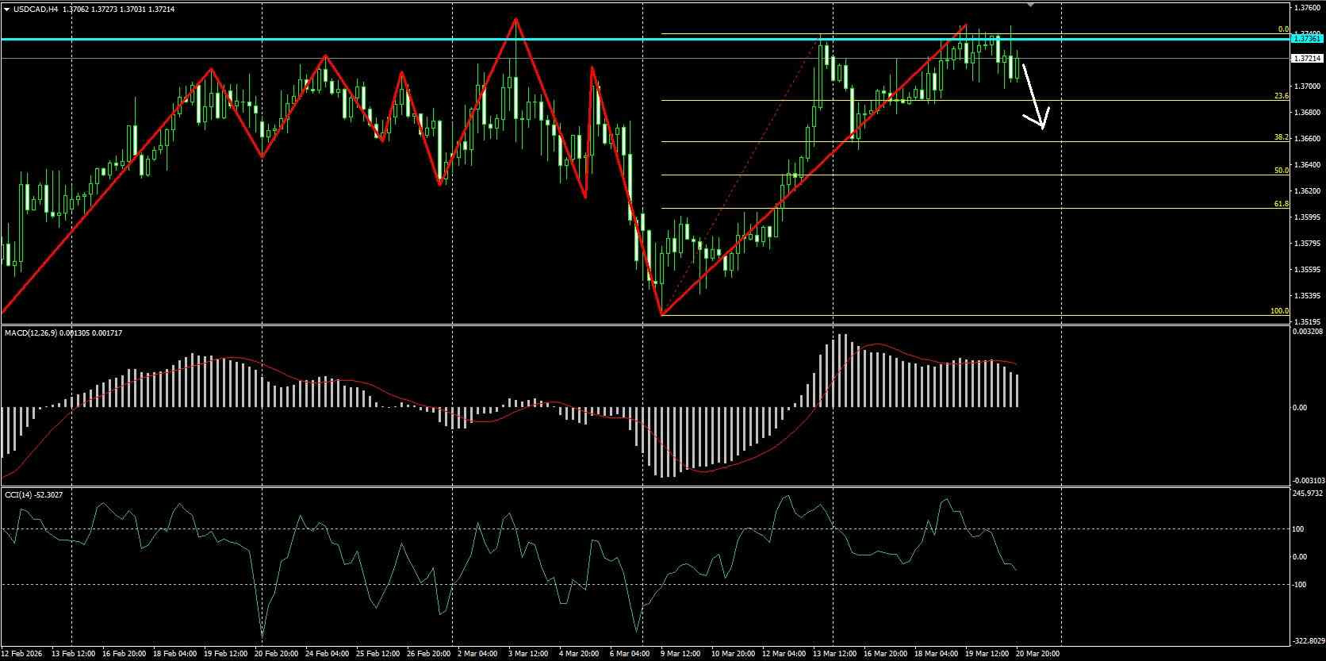Click the Fibonacci 0.0 level label
1326x661 pixels.
pyautogui.click(x=1282, y=29)
